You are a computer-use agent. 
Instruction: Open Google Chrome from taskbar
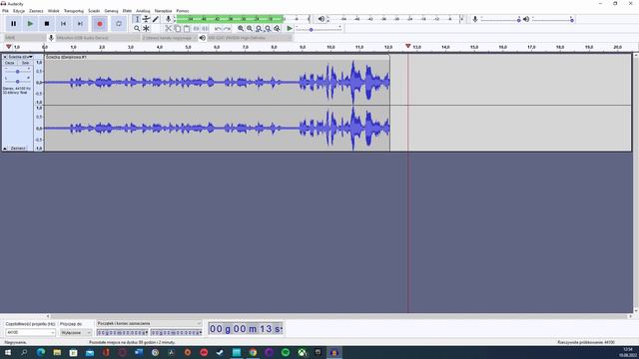point(253,352)
